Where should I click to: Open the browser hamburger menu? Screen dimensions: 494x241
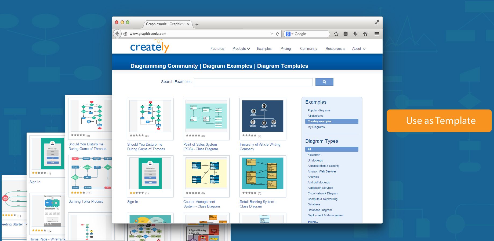pyautogui.click(x=377, y=34)
